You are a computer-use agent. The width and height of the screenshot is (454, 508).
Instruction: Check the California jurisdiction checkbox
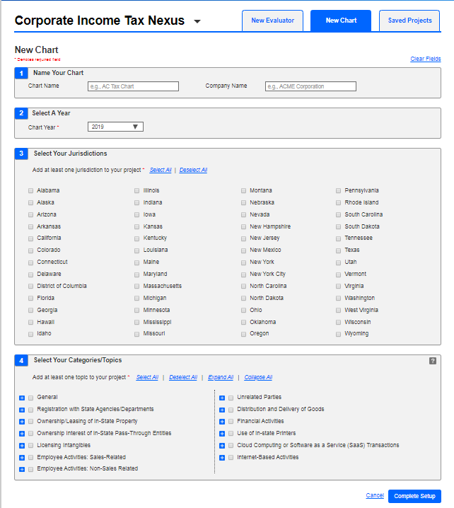pyautogui.click(x=30, y=238)
